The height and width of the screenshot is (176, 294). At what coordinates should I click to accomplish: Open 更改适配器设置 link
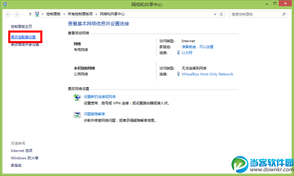[23, 37]
